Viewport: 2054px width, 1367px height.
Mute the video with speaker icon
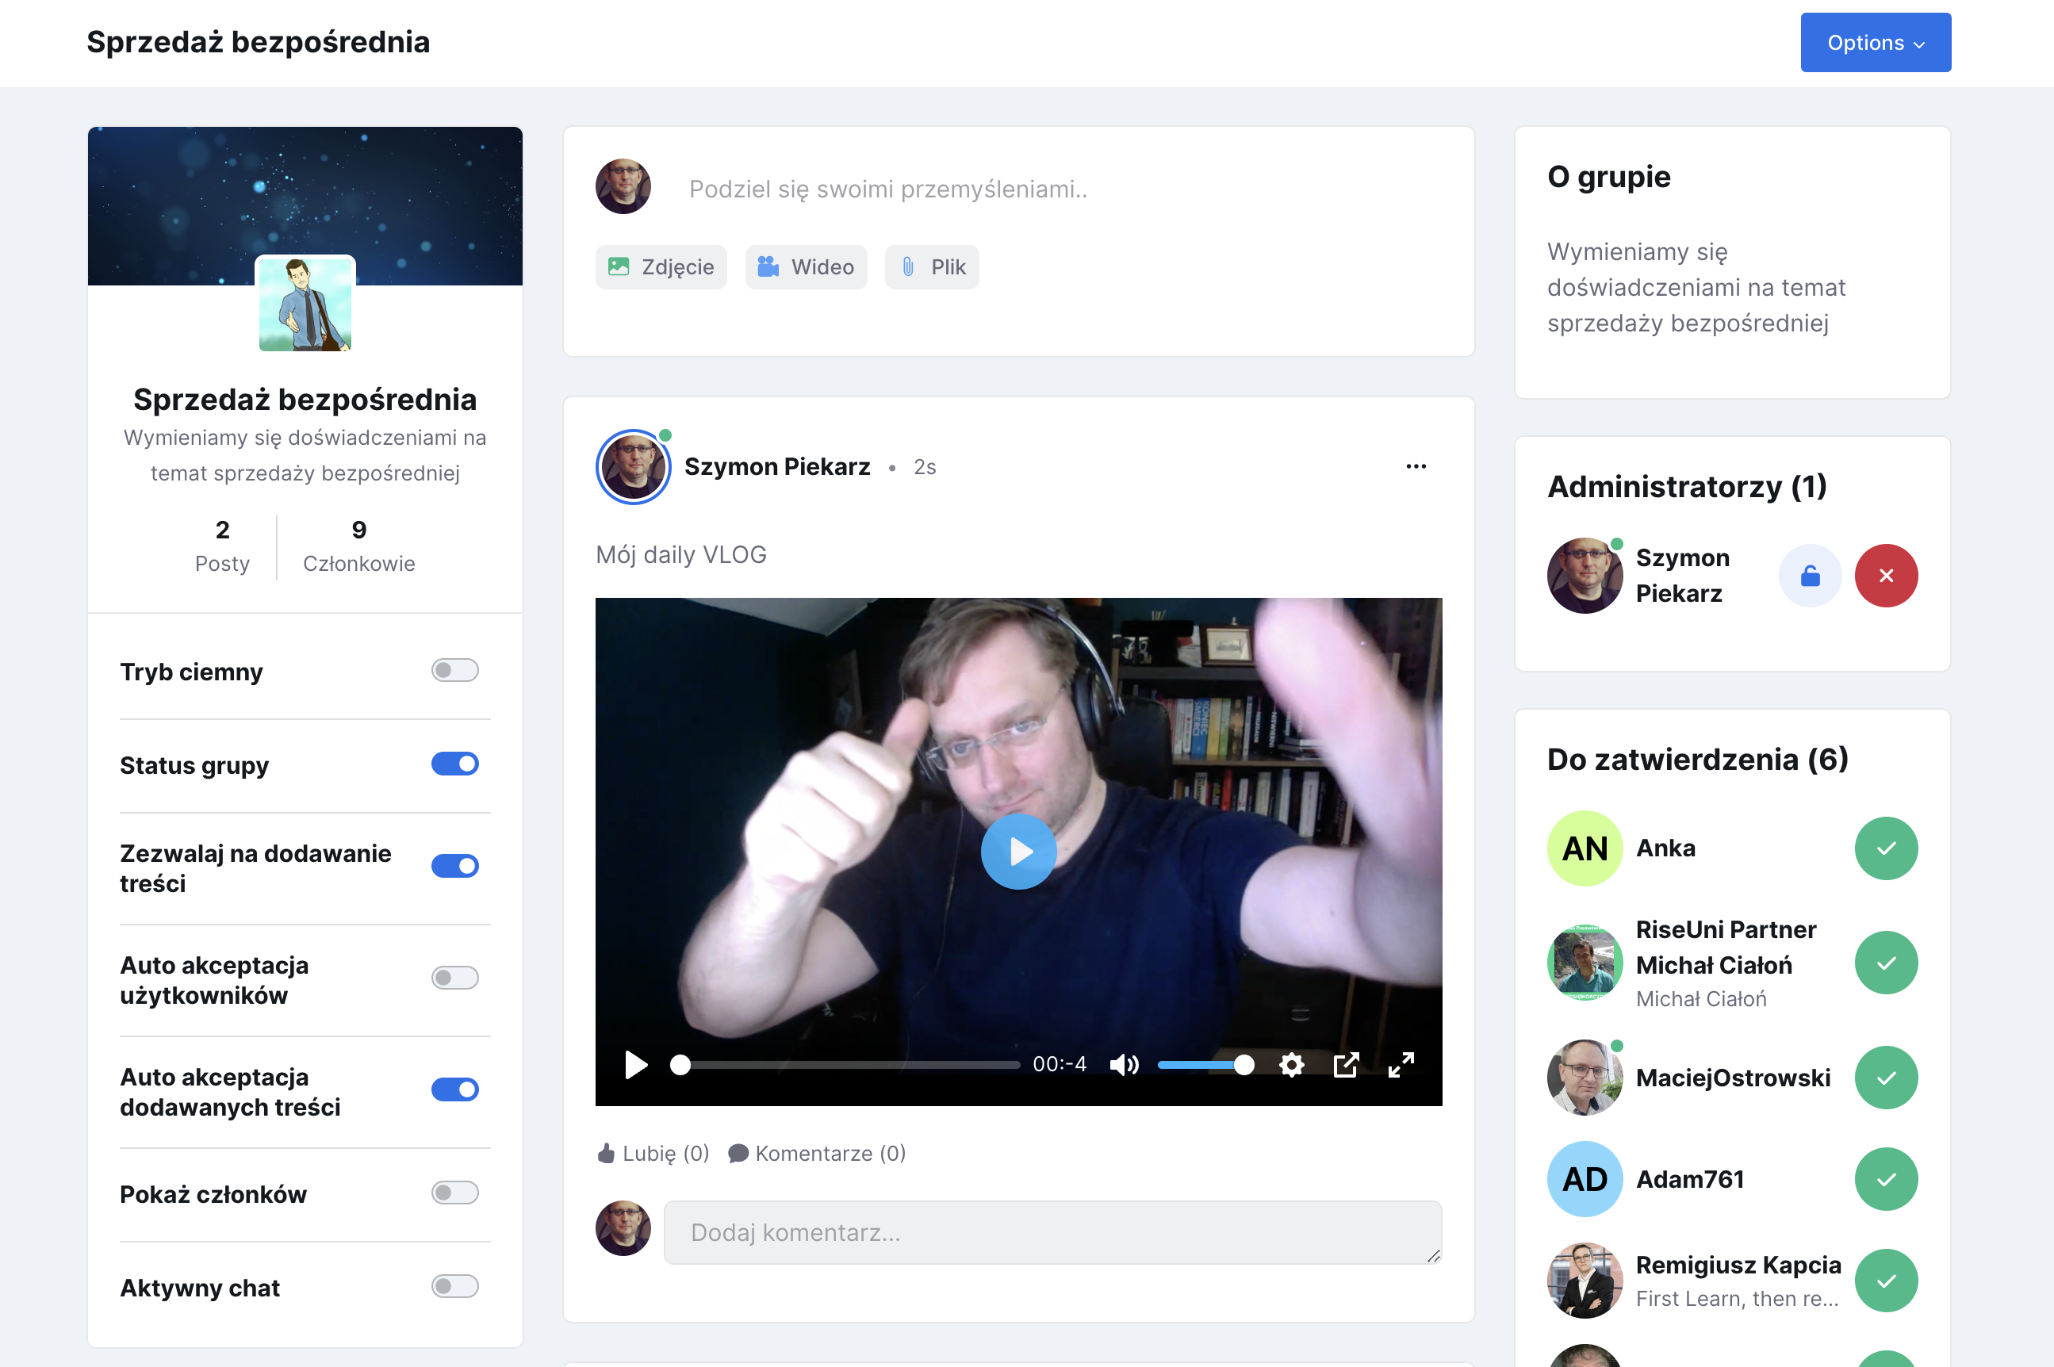click(x=1124, y=1064)
